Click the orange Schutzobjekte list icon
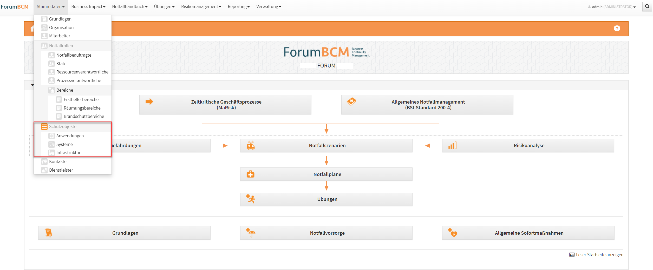The height and width of the screenshot is (270, 653). pyautogui.click(x=44, y=126)
